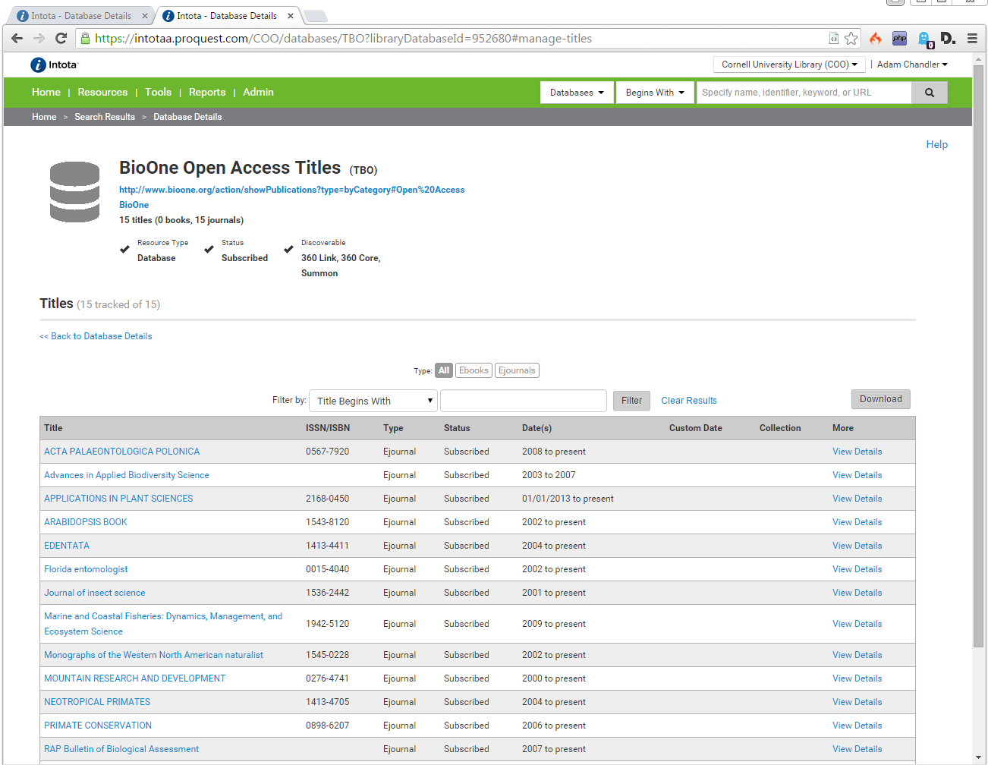This screenshot has height=765, width=988.
Task: Click the Download button
Action: pos(881,399)
